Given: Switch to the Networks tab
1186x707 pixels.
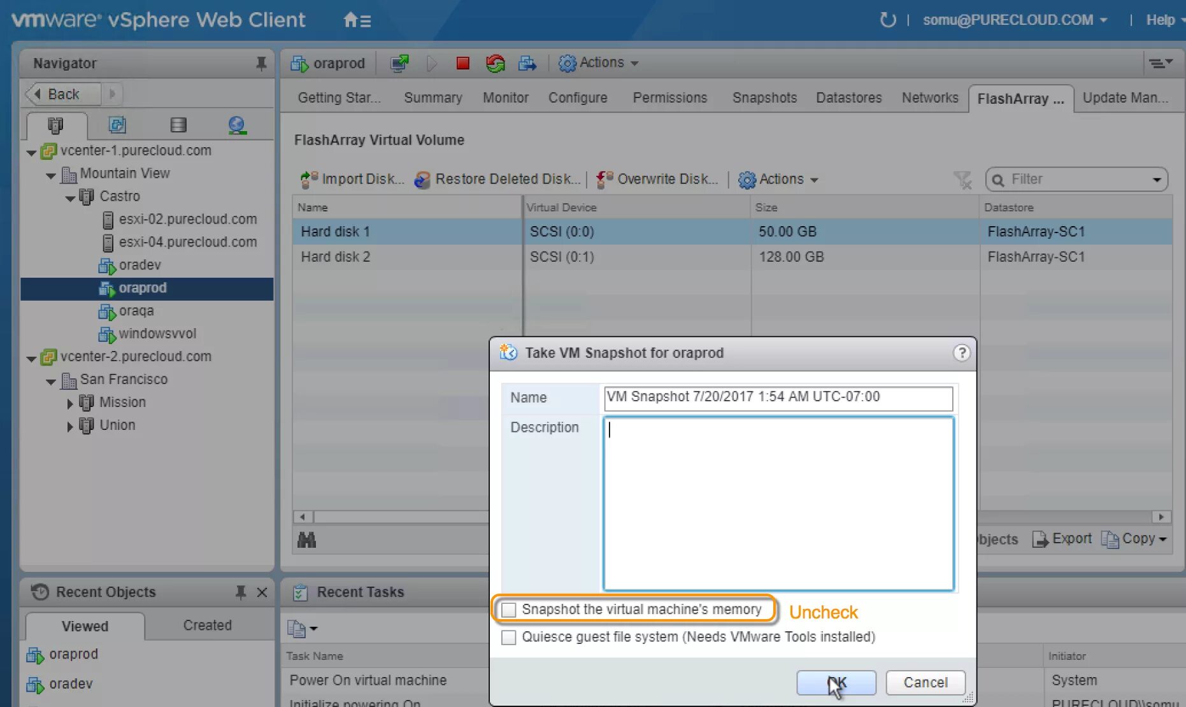Looking at the screenshot, I should pos(930,97).
